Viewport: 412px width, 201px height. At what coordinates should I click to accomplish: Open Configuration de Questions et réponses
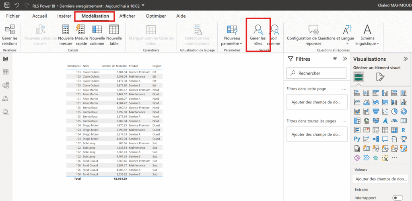click(x=313, y=35)
